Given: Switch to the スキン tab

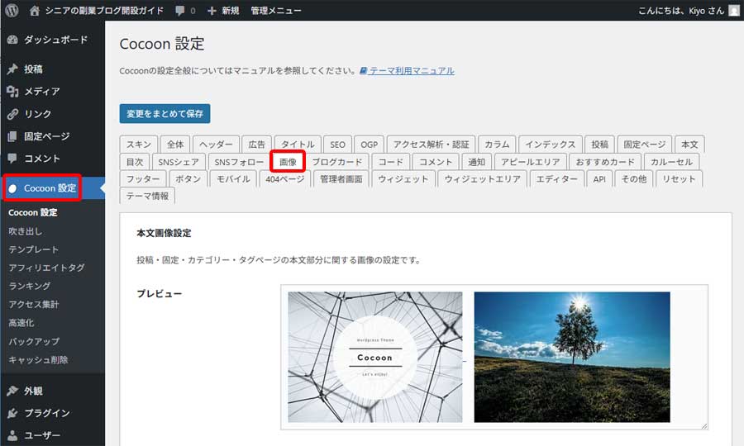Looking at the screenshot, I should [x=139, y=144].
